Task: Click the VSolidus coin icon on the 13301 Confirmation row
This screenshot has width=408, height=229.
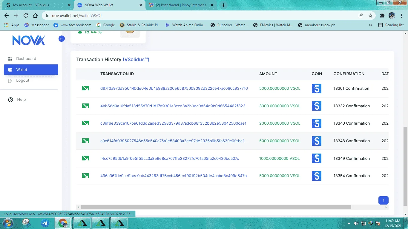Action: pos(317,89)
